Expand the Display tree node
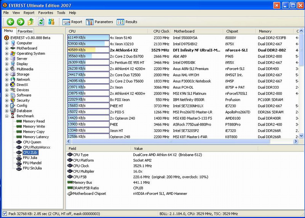Image resolution: width=305 pixels, height=218 pixels. point(7,64)
